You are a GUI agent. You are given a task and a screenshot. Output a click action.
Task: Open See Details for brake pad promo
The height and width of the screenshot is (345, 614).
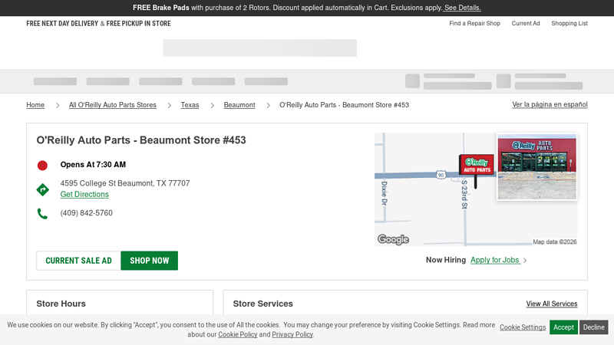(x=462, y=8)
